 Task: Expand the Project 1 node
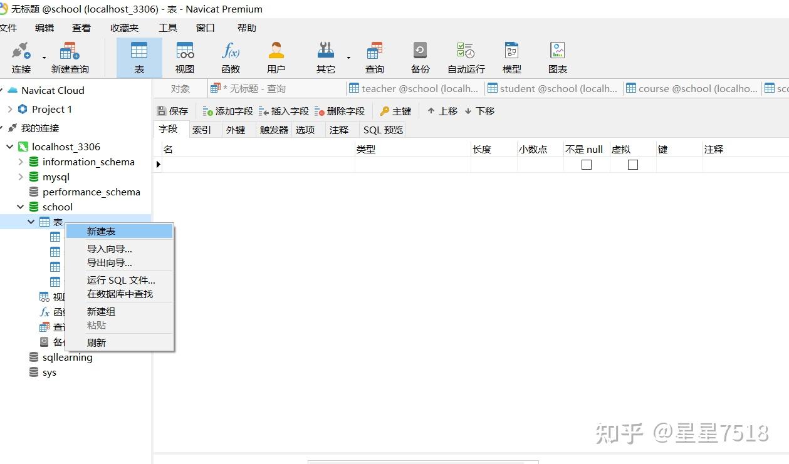pyautogui.click(x=10, y=109)
